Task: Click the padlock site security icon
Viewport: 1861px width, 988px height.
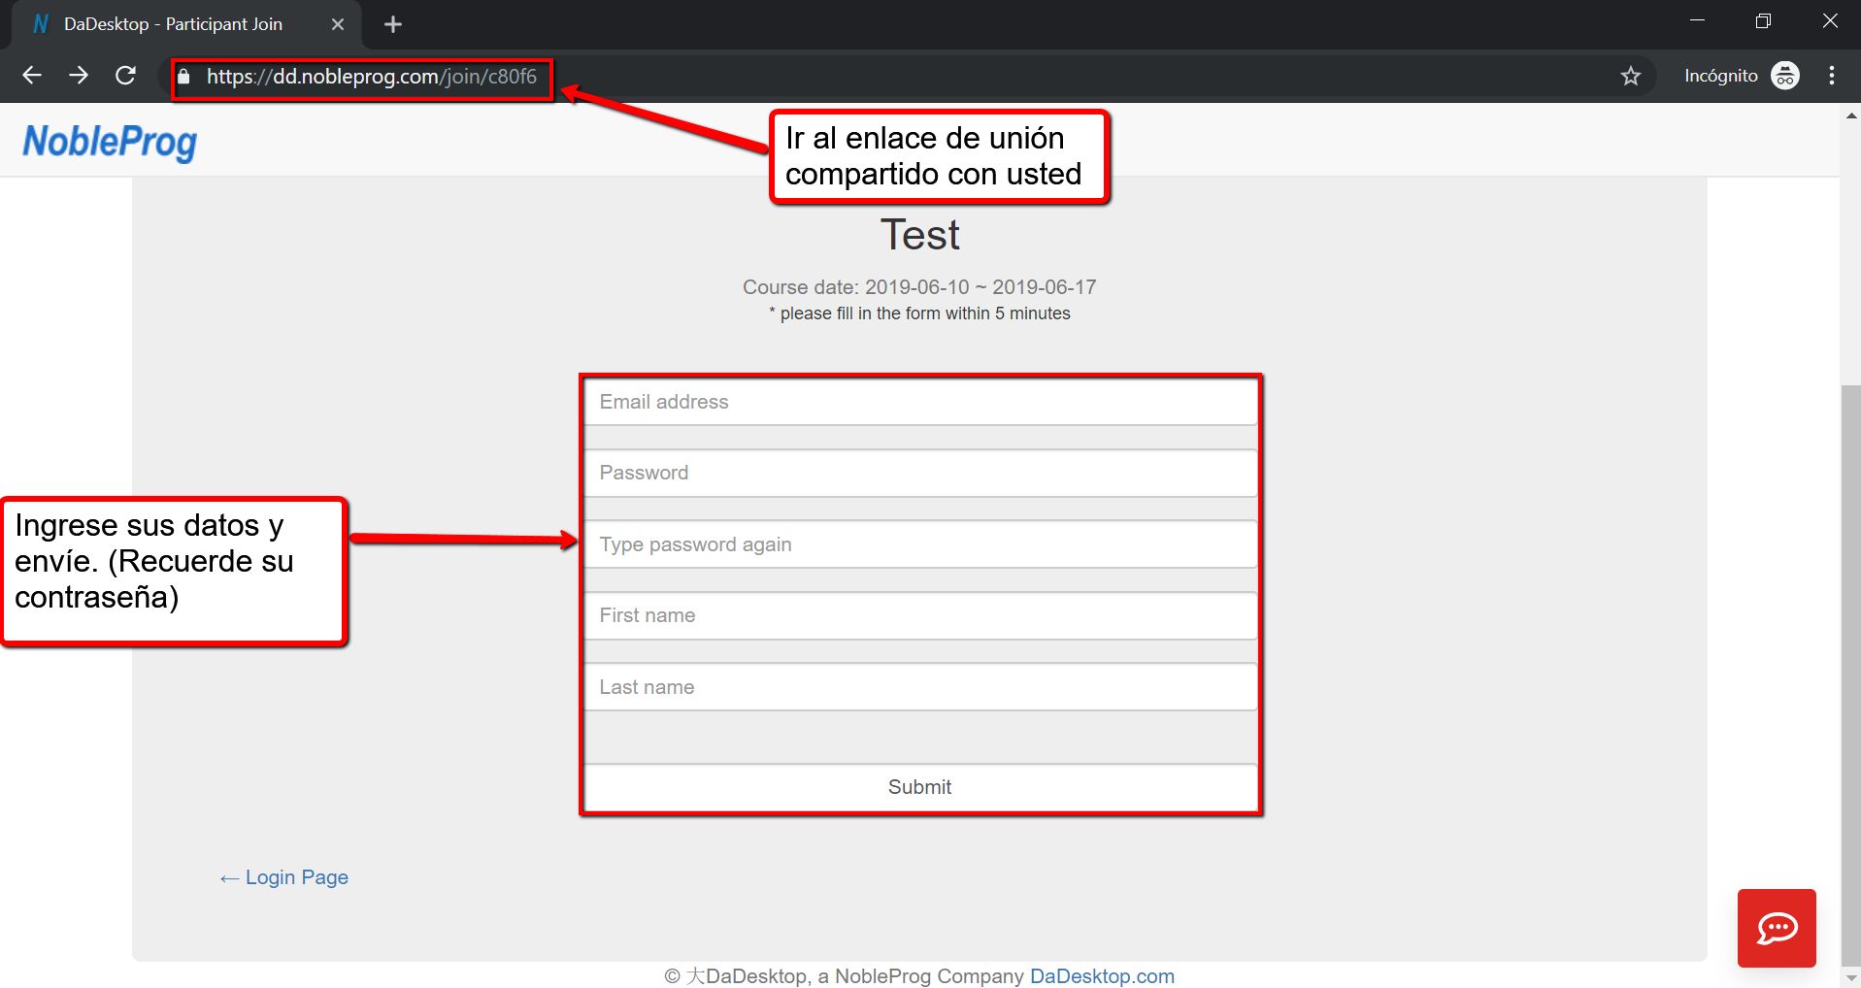Action: 184,77
